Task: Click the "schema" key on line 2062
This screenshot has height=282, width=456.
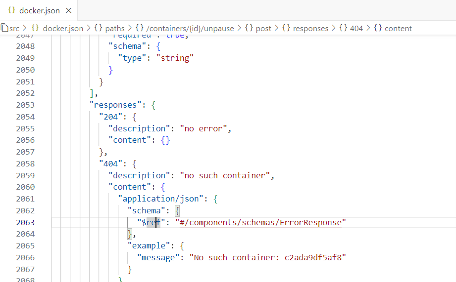Action: (x=146, y=210)
